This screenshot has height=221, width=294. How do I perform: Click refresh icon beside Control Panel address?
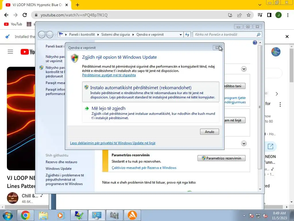[x=187, y=35]
